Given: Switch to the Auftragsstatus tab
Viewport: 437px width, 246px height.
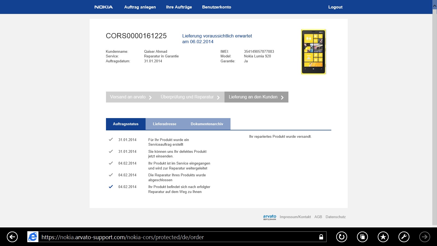Looking at the screenshot, I should coord(126,124).
